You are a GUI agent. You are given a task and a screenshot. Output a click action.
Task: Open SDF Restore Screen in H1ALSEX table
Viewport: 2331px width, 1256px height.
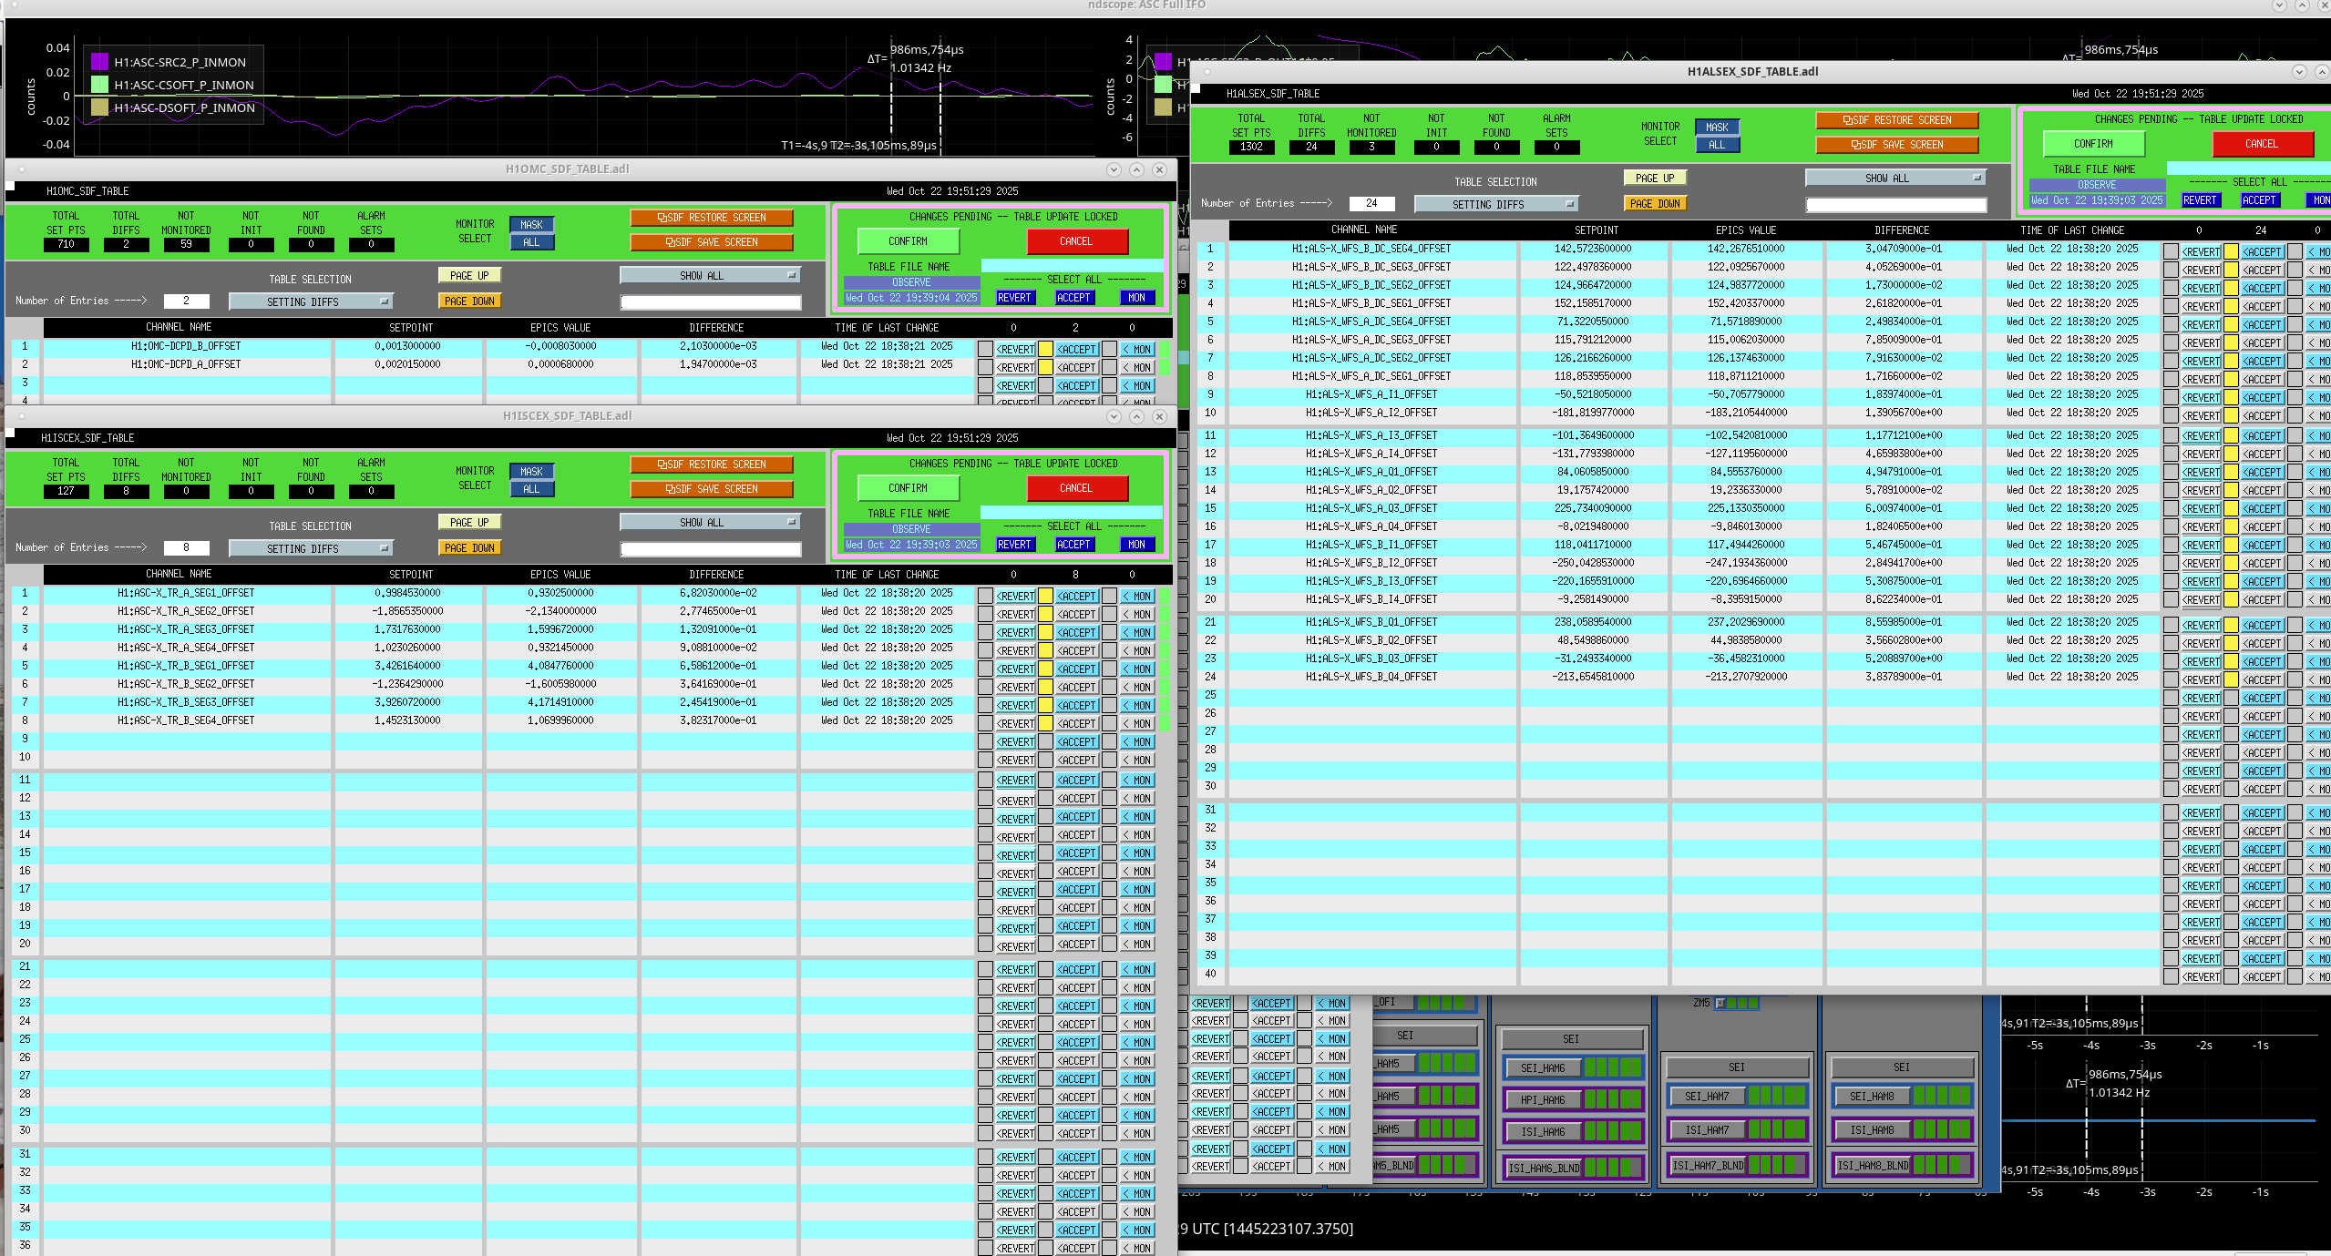coord(1896,120)
